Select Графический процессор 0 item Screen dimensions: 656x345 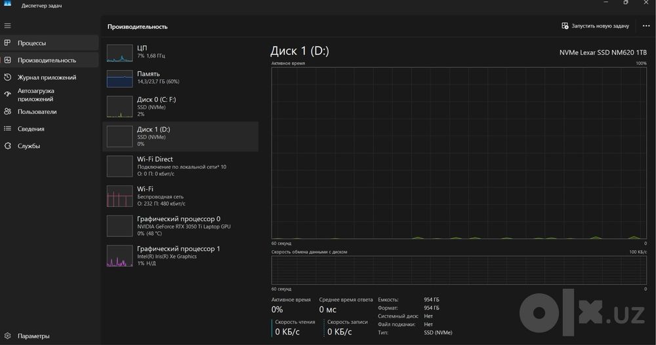point(180,226)
